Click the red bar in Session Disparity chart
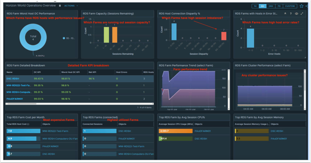Screen dimensions: 311x163 tap(224, 36)
